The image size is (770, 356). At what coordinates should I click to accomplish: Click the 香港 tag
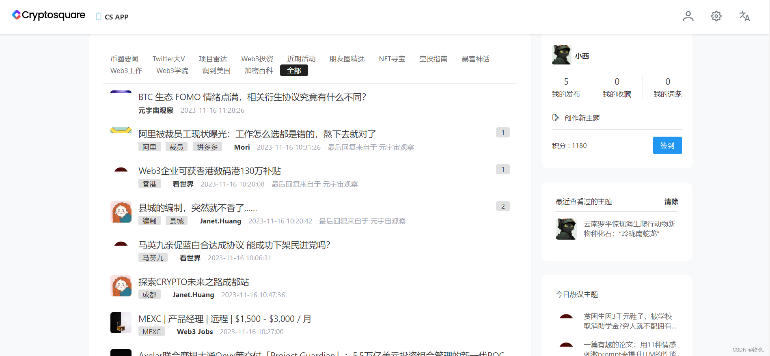[x=149, y=184]
